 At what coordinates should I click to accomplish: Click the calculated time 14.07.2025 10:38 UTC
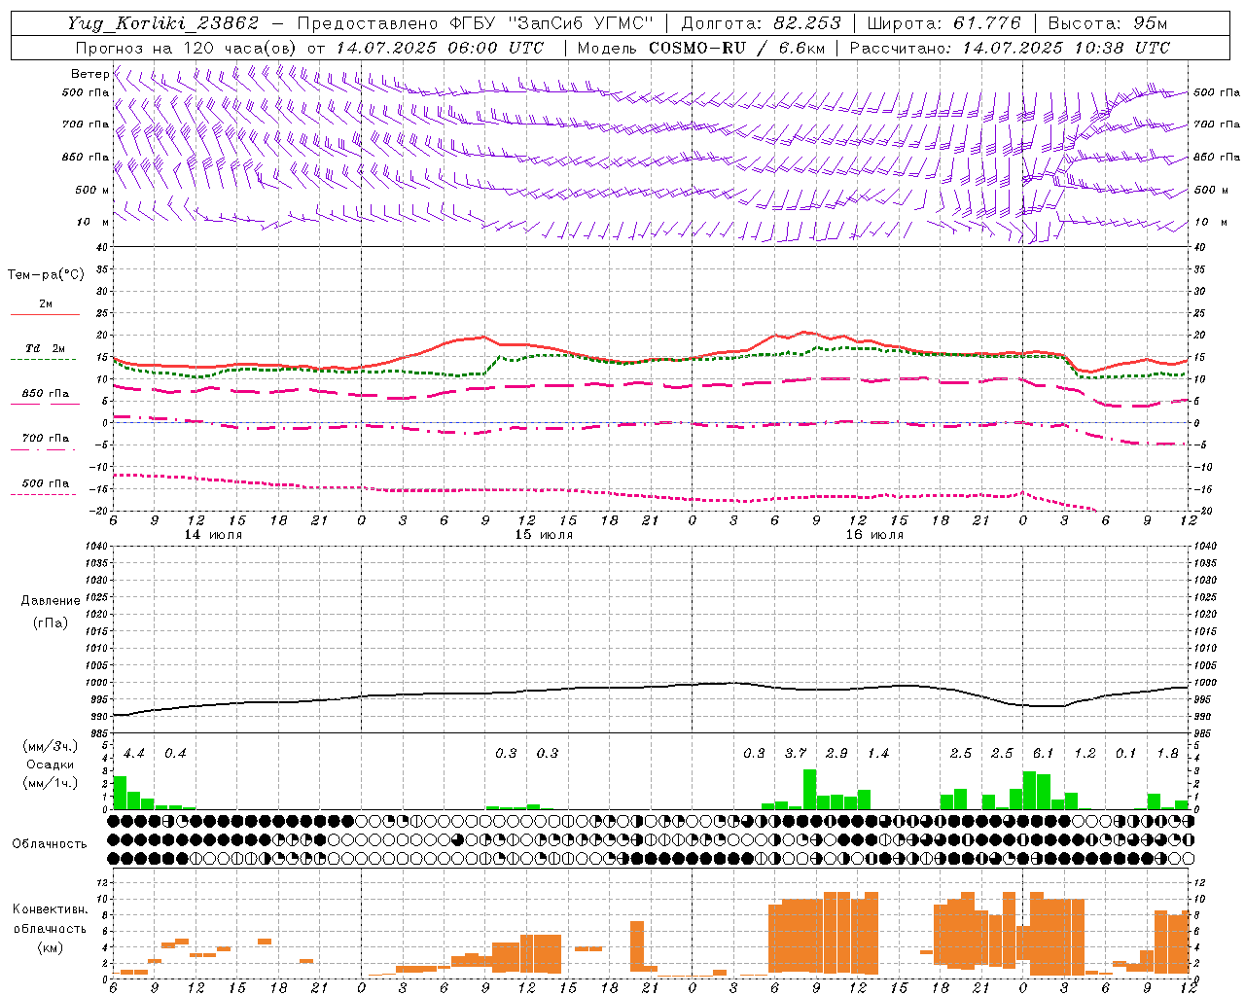[1066, 48]
